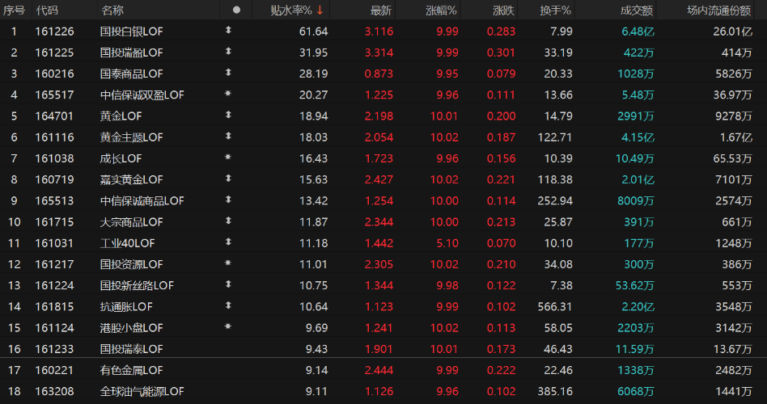This screenshot has width=767, height=404.
Task: Click the 国投新丝路LOF fund name
Action: click(137, 285)
